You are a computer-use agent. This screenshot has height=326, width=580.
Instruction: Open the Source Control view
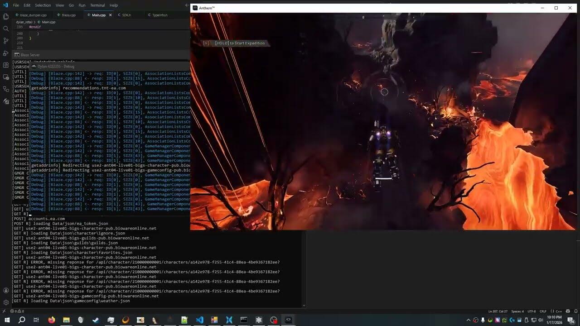(6, 41)
